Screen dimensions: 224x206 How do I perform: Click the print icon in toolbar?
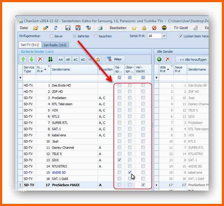100,28
